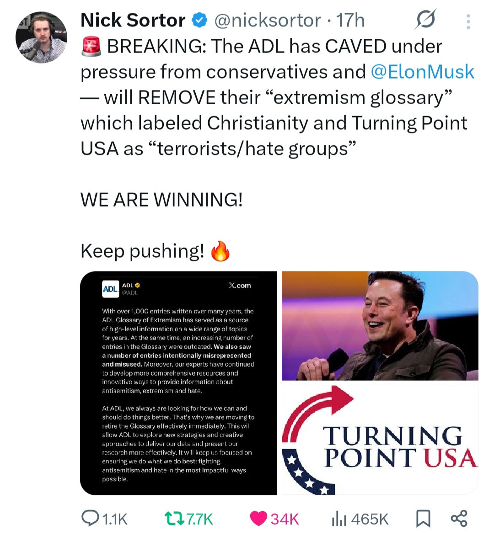Click the share icon

tap(459, 519)
